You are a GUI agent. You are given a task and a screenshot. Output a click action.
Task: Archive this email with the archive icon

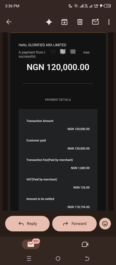click(64, 22)
